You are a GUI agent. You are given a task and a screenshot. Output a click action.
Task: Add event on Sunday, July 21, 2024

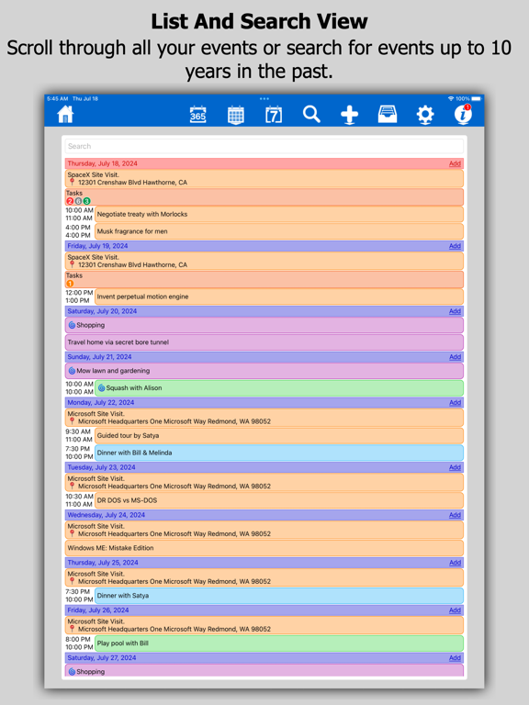(455, 357)
